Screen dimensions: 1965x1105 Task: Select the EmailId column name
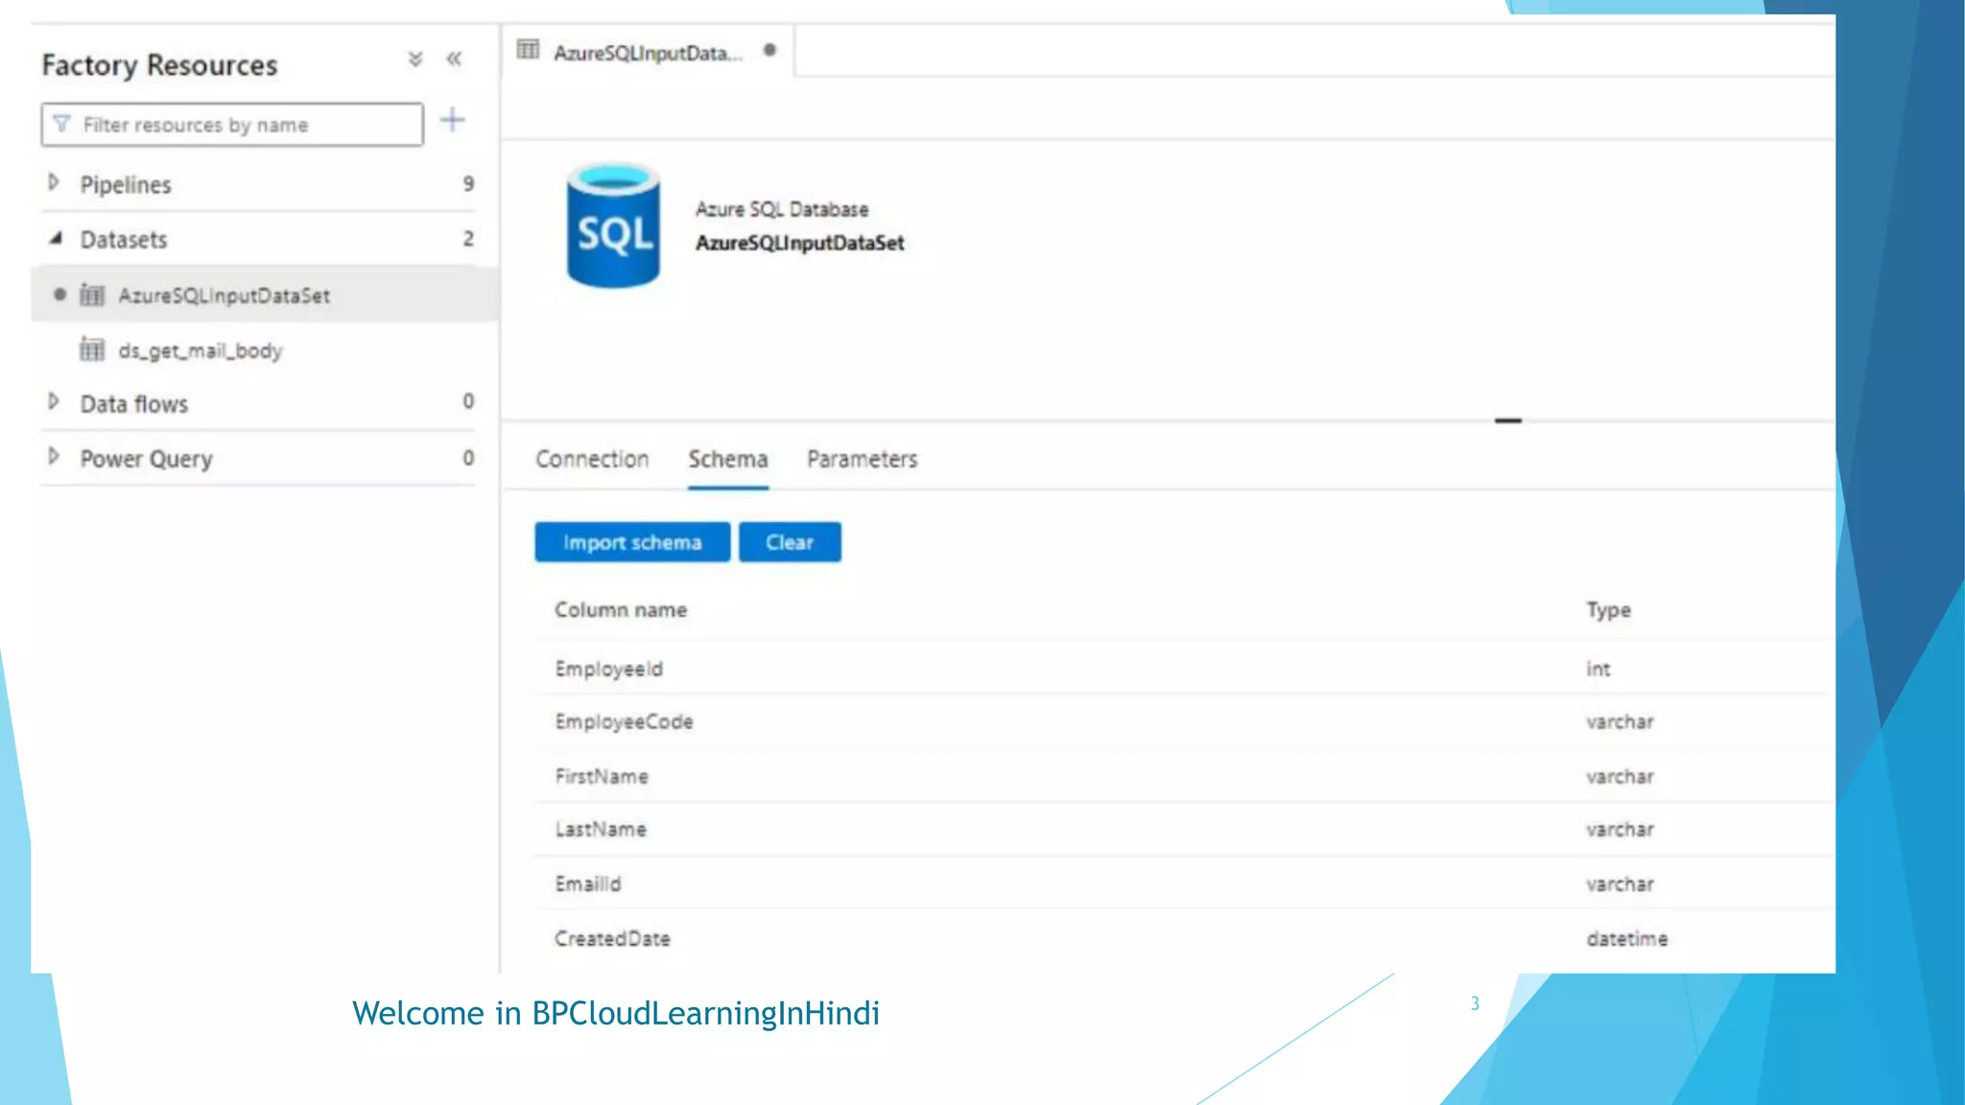(588, 883)
